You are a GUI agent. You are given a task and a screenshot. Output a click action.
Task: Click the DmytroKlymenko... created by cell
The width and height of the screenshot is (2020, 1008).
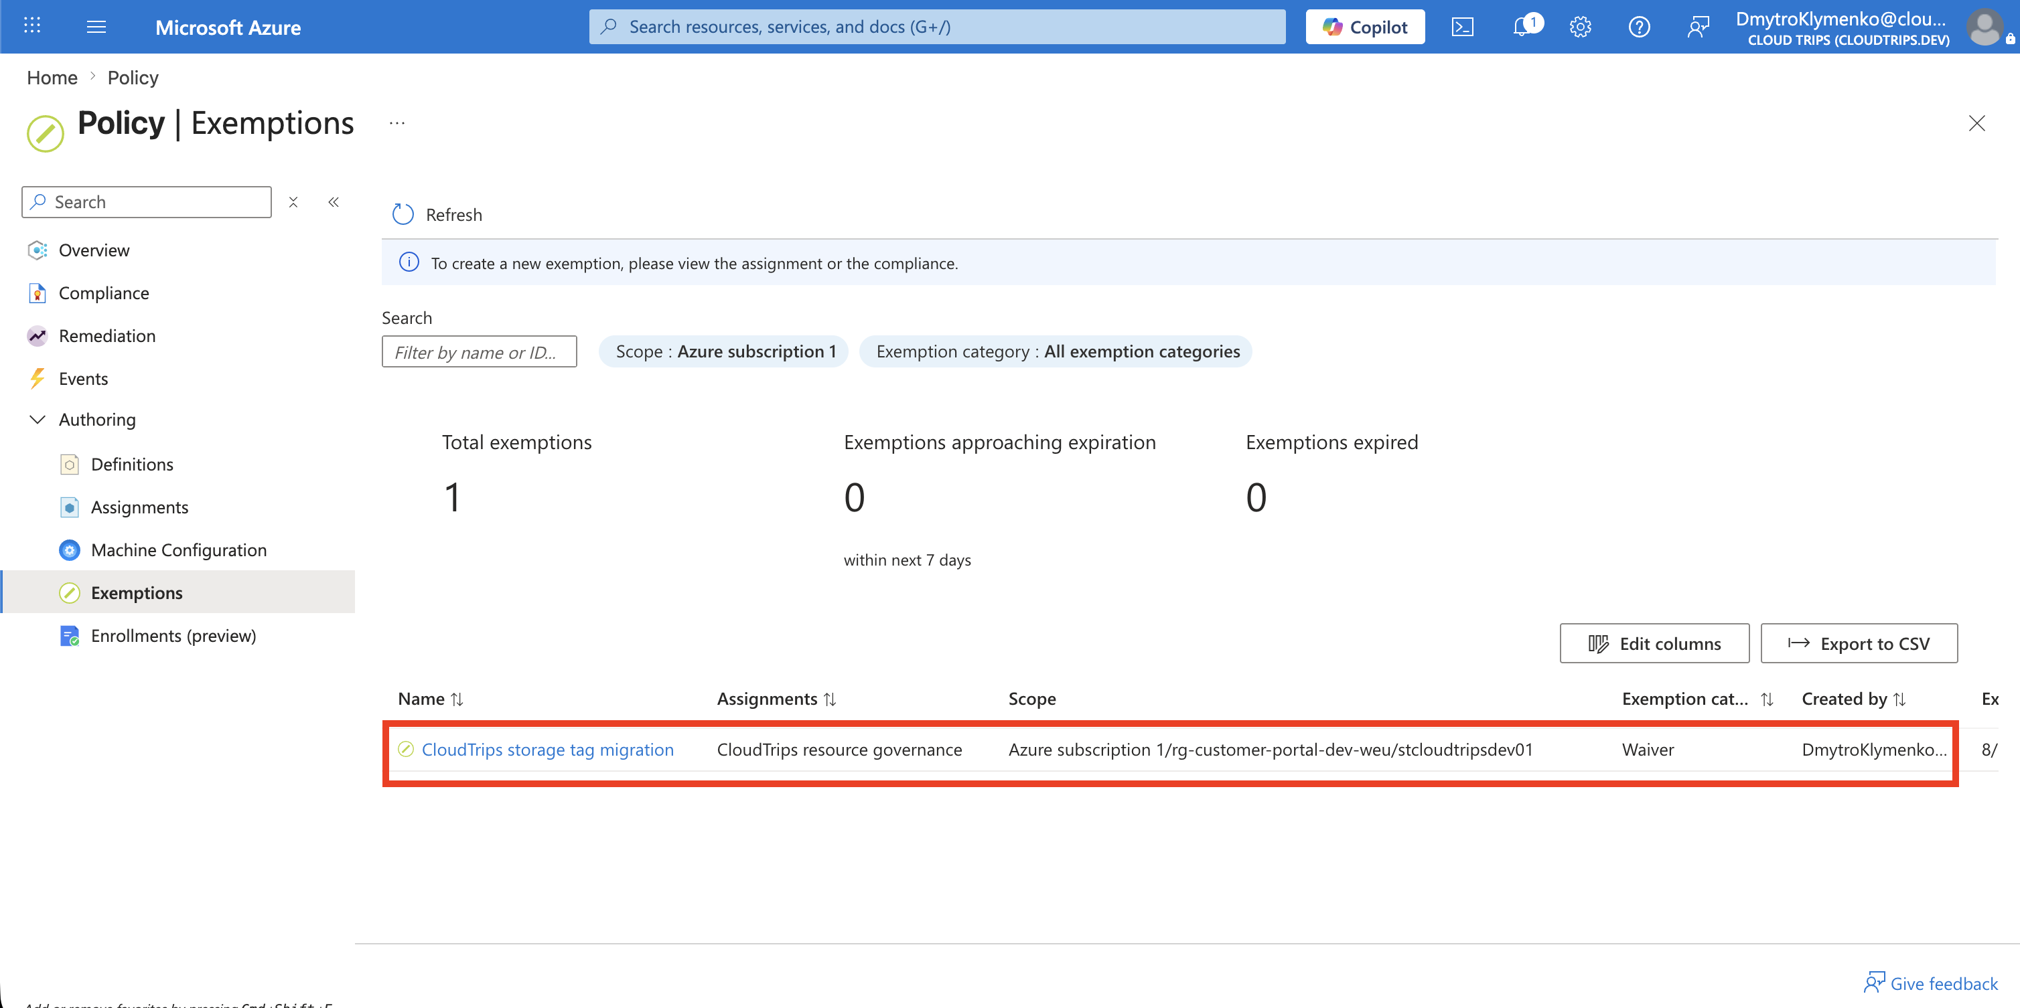click(x=1874, y=750)
